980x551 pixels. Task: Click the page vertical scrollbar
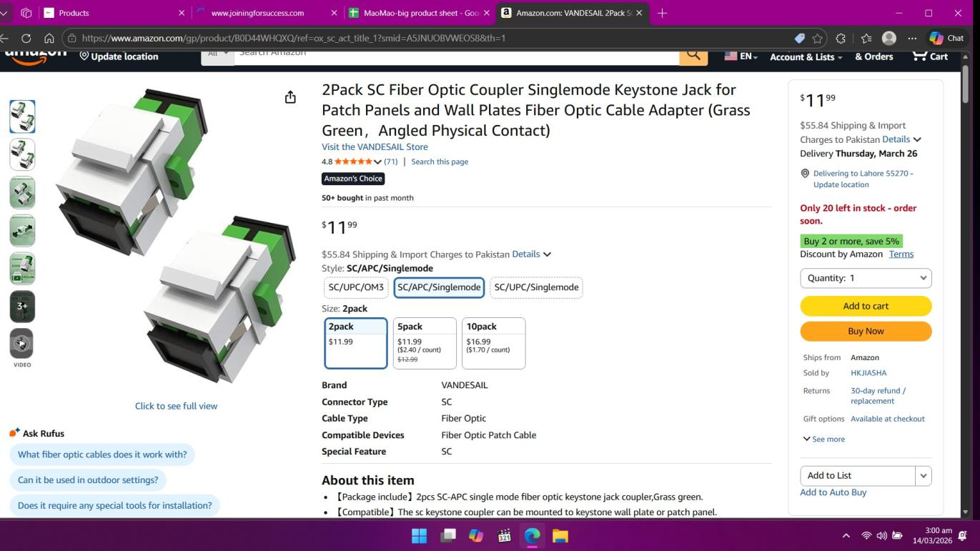[966, 286]
